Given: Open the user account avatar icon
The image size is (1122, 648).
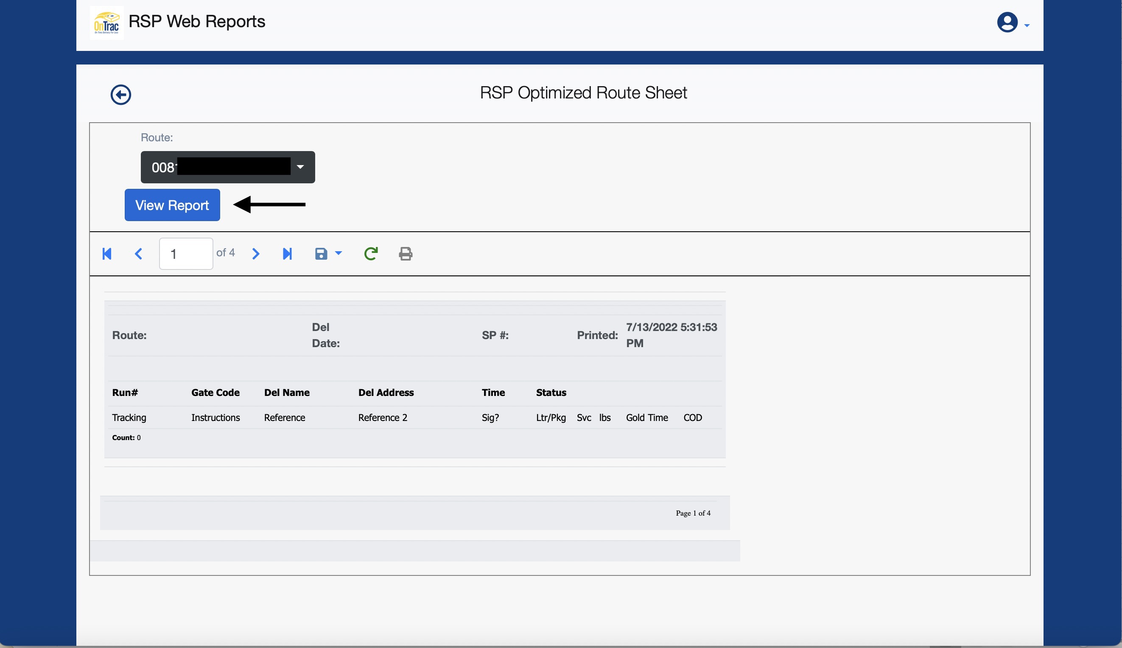Looking at the screenshot, I should click(1007, 22).
